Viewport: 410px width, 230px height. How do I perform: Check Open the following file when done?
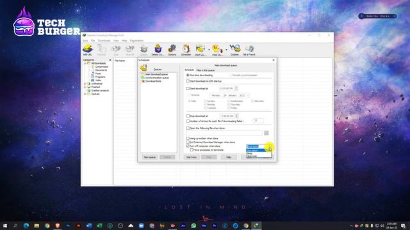click(188, 128)
